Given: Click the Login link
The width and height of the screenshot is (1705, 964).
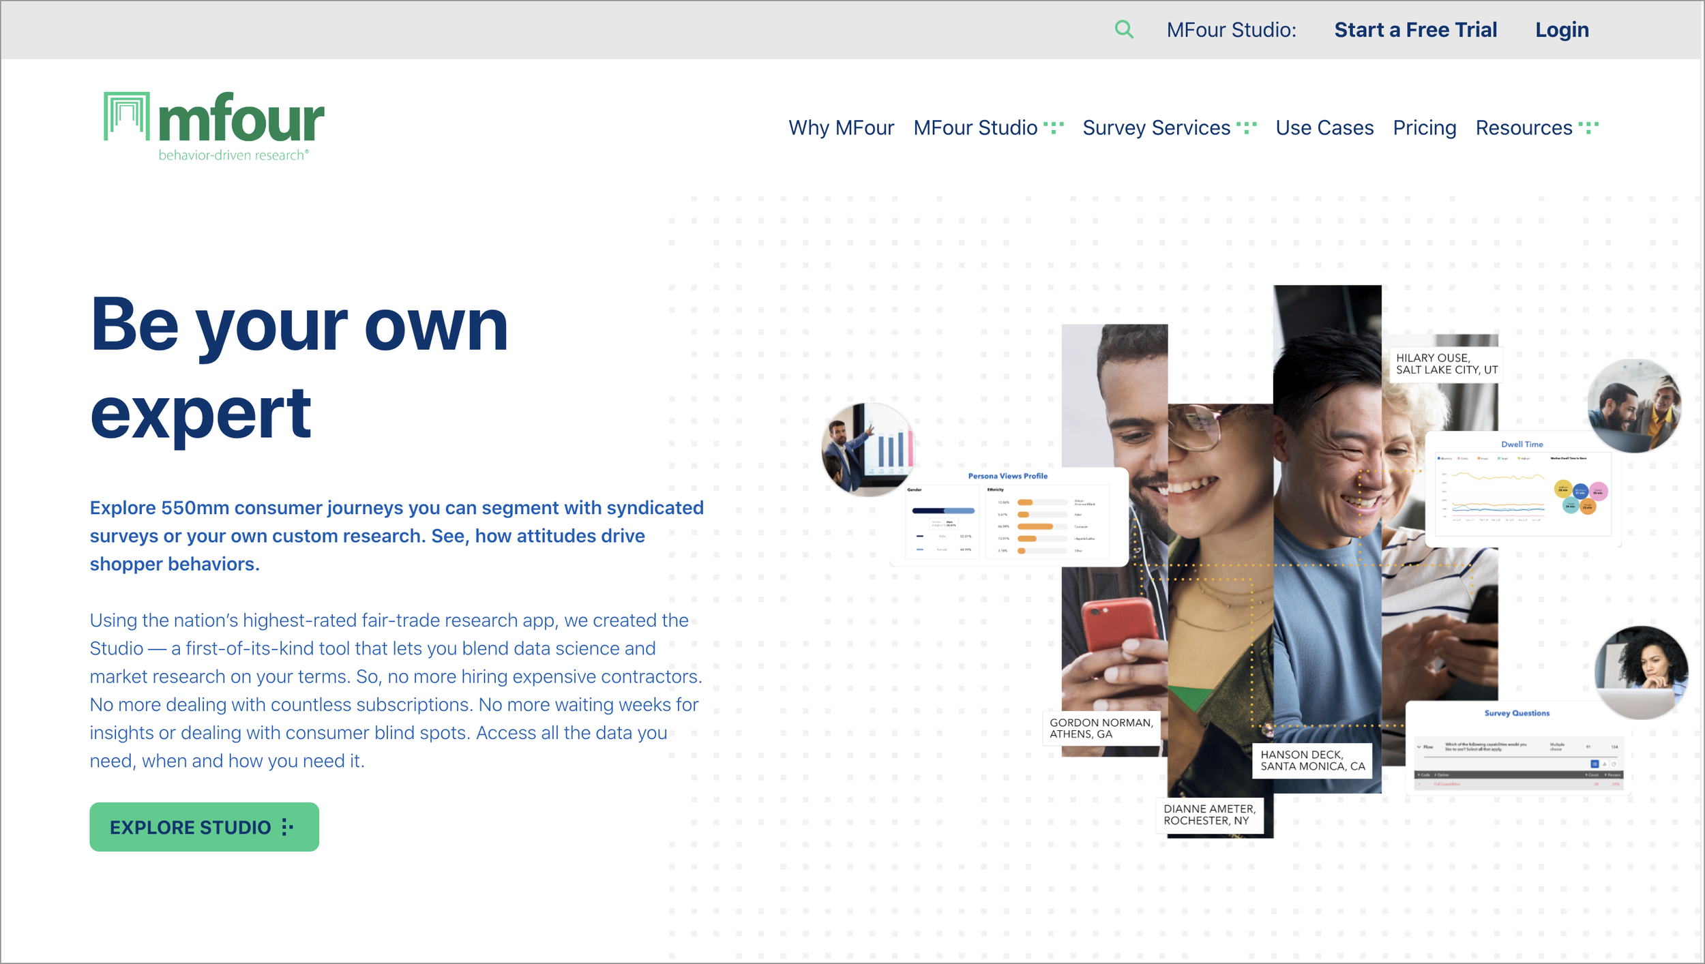Looking at the screenshot, I should point(1562,30).
